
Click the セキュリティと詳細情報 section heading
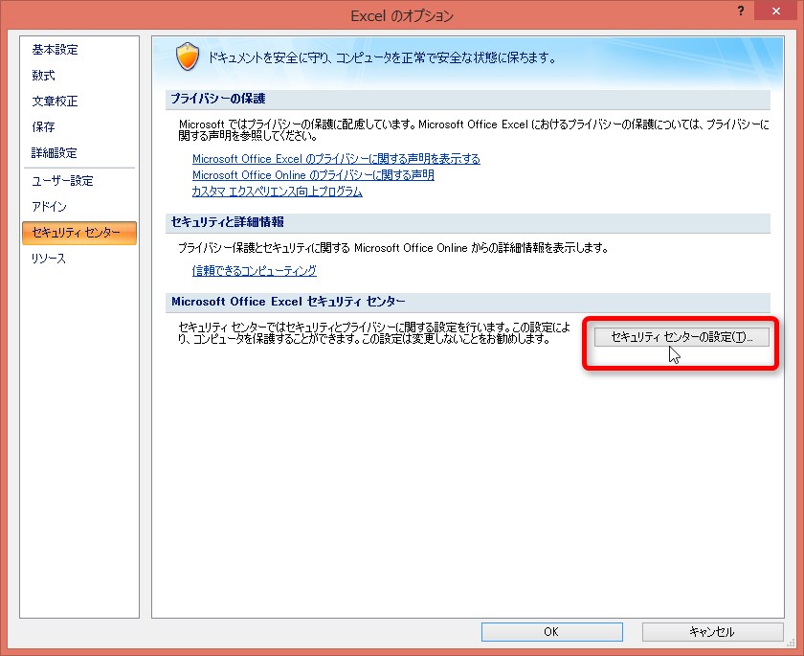[227, 221]
